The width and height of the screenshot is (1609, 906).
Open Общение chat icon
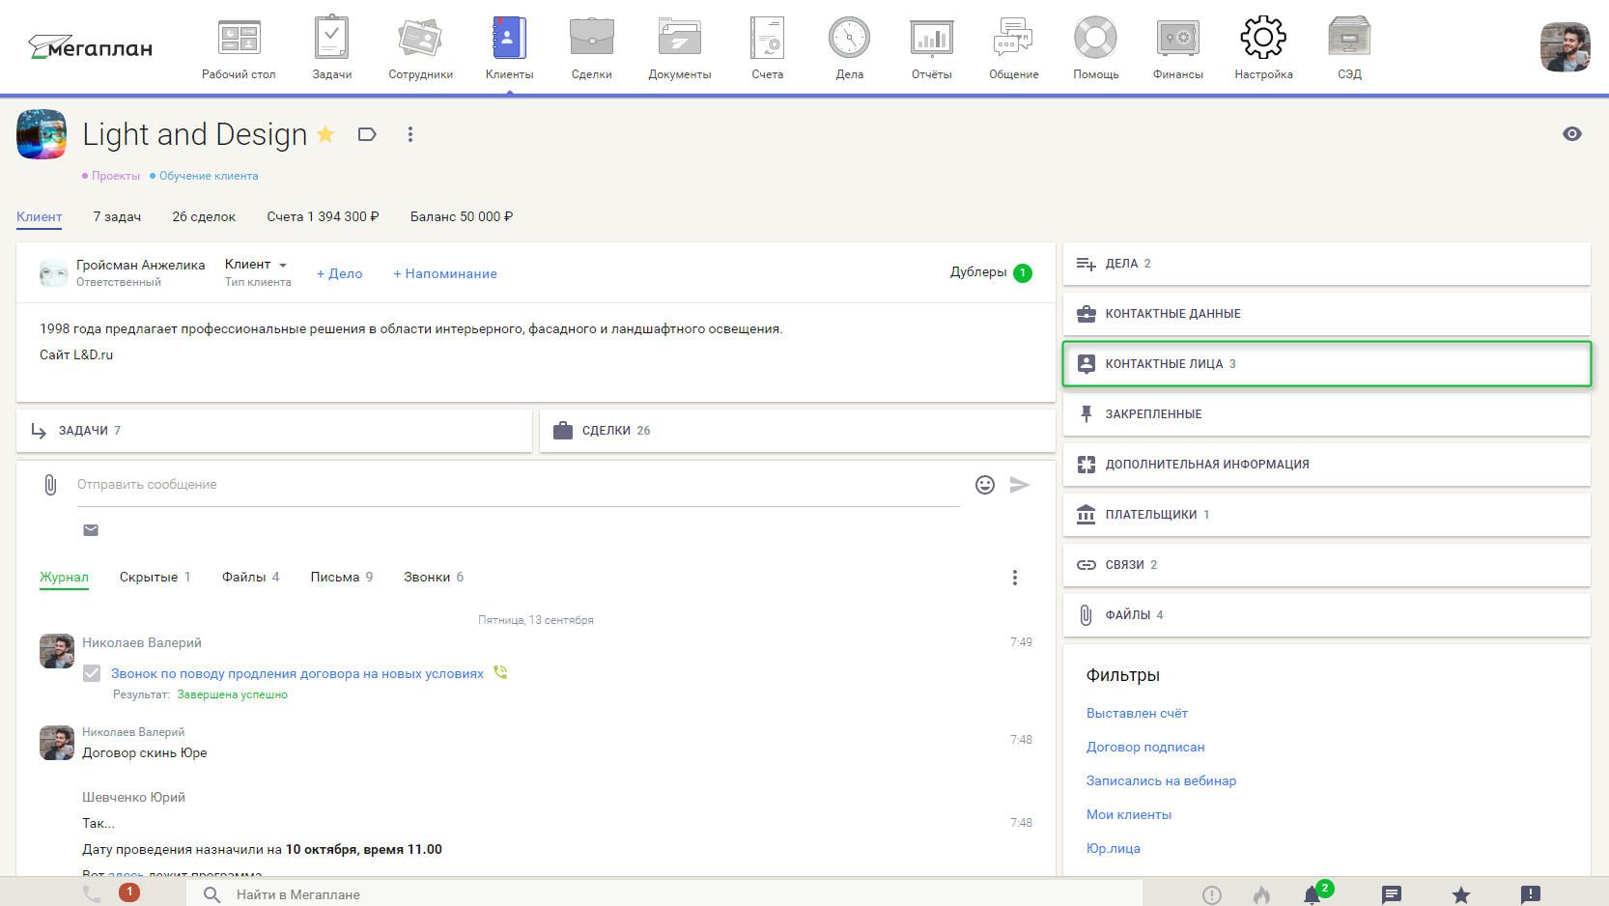click(x=1013, y=37)
